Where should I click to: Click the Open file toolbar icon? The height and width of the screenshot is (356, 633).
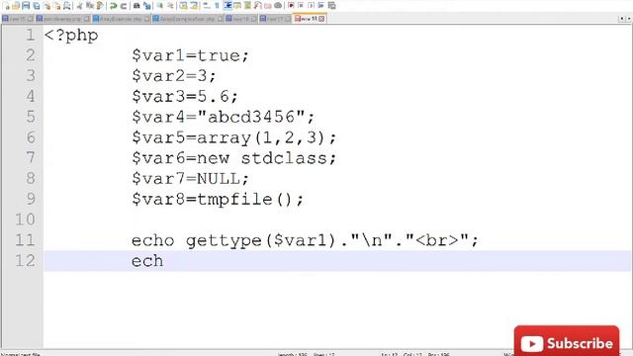coord(16,6)
